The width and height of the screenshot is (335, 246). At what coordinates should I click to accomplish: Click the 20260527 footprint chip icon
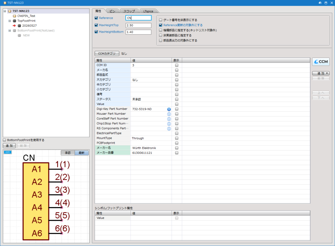[x=19, y=26]
